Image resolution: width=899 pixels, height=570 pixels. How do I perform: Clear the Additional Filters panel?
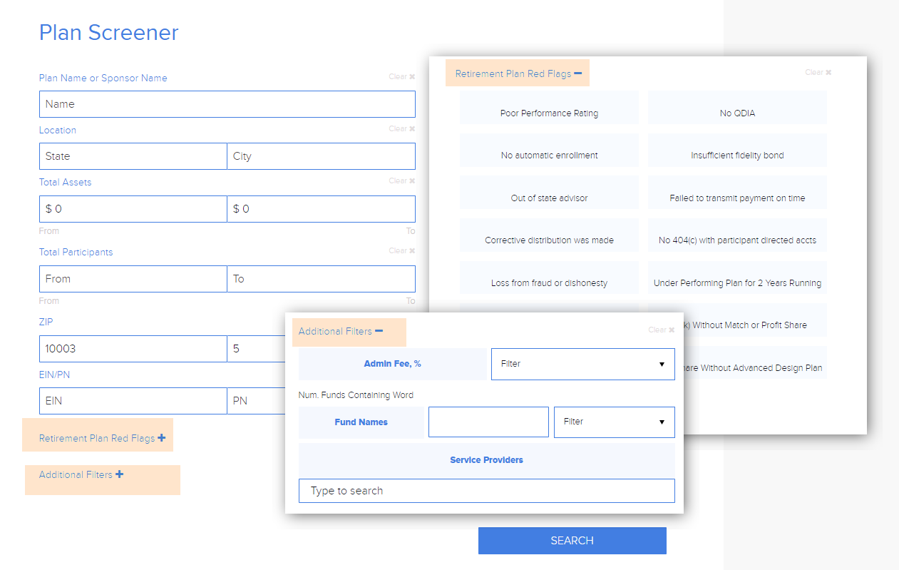tap(661, 330)
